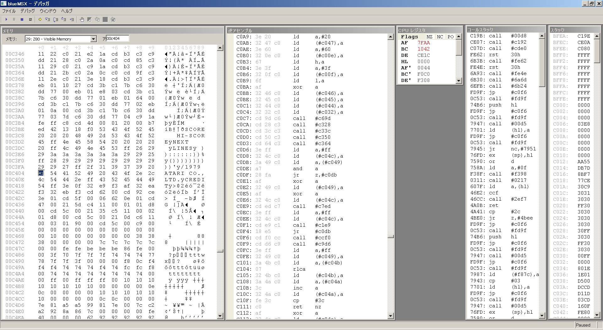Click CPU registers scrollbar down arrow
The height and width of the screenshot is (330, 603).
click(459, 81)
